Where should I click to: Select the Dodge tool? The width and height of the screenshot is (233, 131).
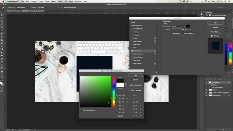2,56
